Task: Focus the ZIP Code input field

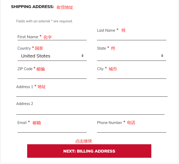Action: (x=52, y=75)
